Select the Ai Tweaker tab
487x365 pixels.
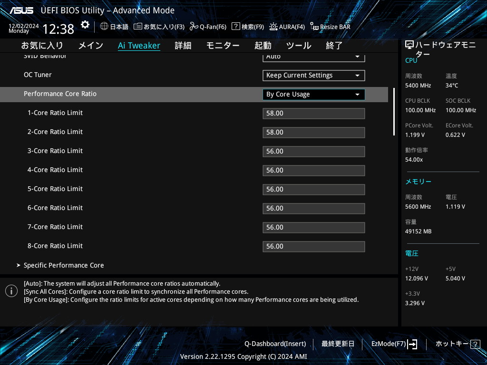pos(139,46)
